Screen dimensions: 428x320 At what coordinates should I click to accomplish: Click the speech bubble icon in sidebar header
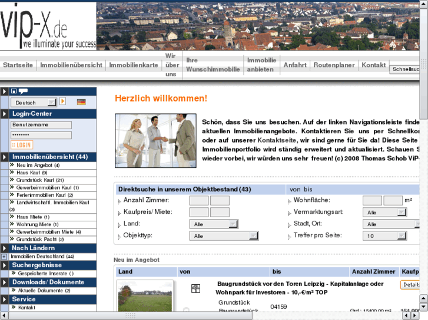click(23, 91)
